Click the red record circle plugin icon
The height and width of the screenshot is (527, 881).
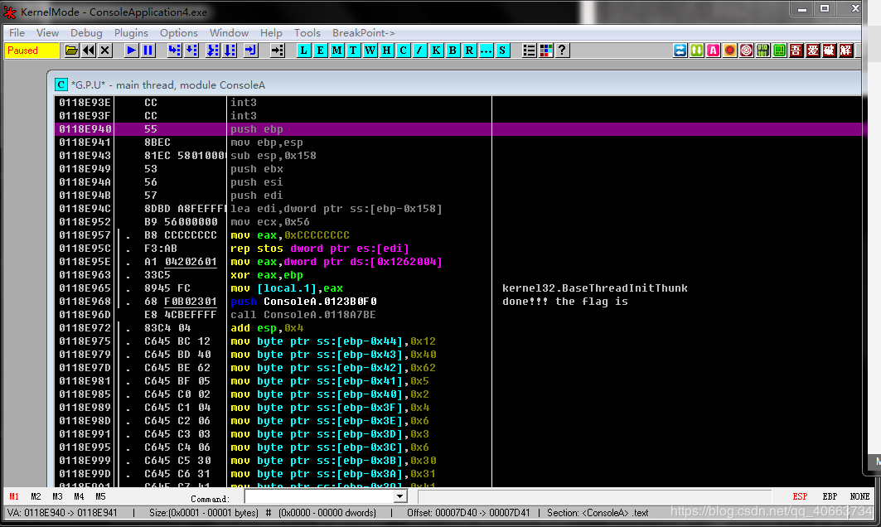730,51
